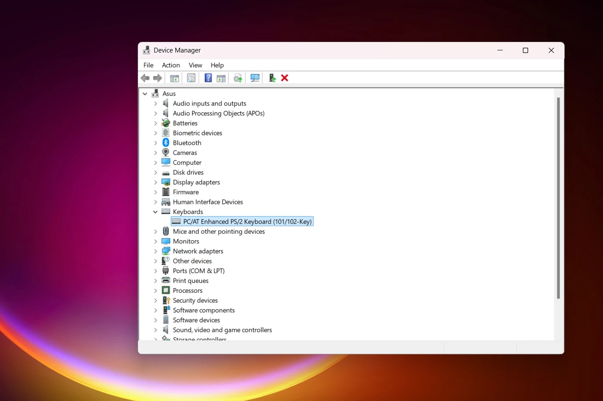Expand Human Interface Devices chevron
This screenshot has height=401, width=603.
[x=155, y=202]
